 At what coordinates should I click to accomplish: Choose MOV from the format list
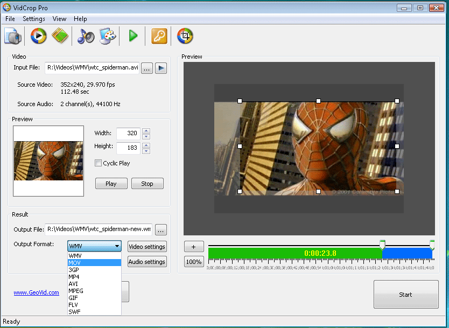95,263
